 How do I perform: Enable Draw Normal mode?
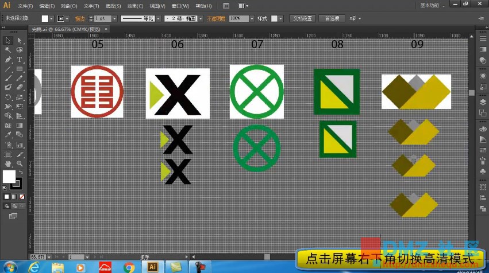click(x=6, y=206)
